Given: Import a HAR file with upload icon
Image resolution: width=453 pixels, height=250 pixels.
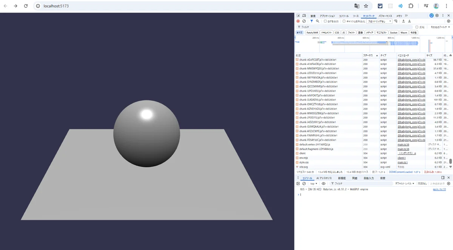Looking at the screenshot, I should pyautogui.click(x=404, y=21).
